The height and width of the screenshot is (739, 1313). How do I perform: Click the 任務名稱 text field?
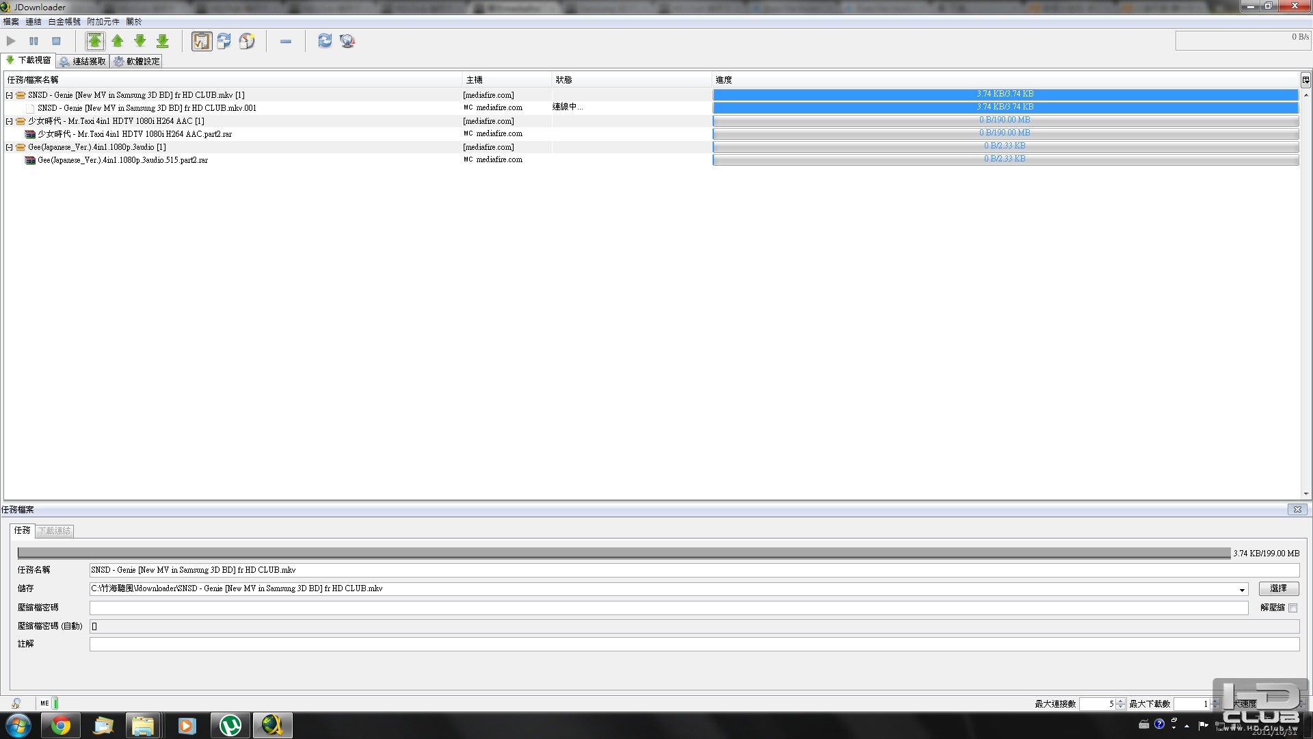tap(694, 570)
